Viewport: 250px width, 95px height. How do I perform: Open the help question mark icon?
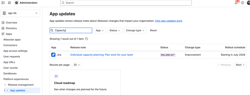click(242, 3)
